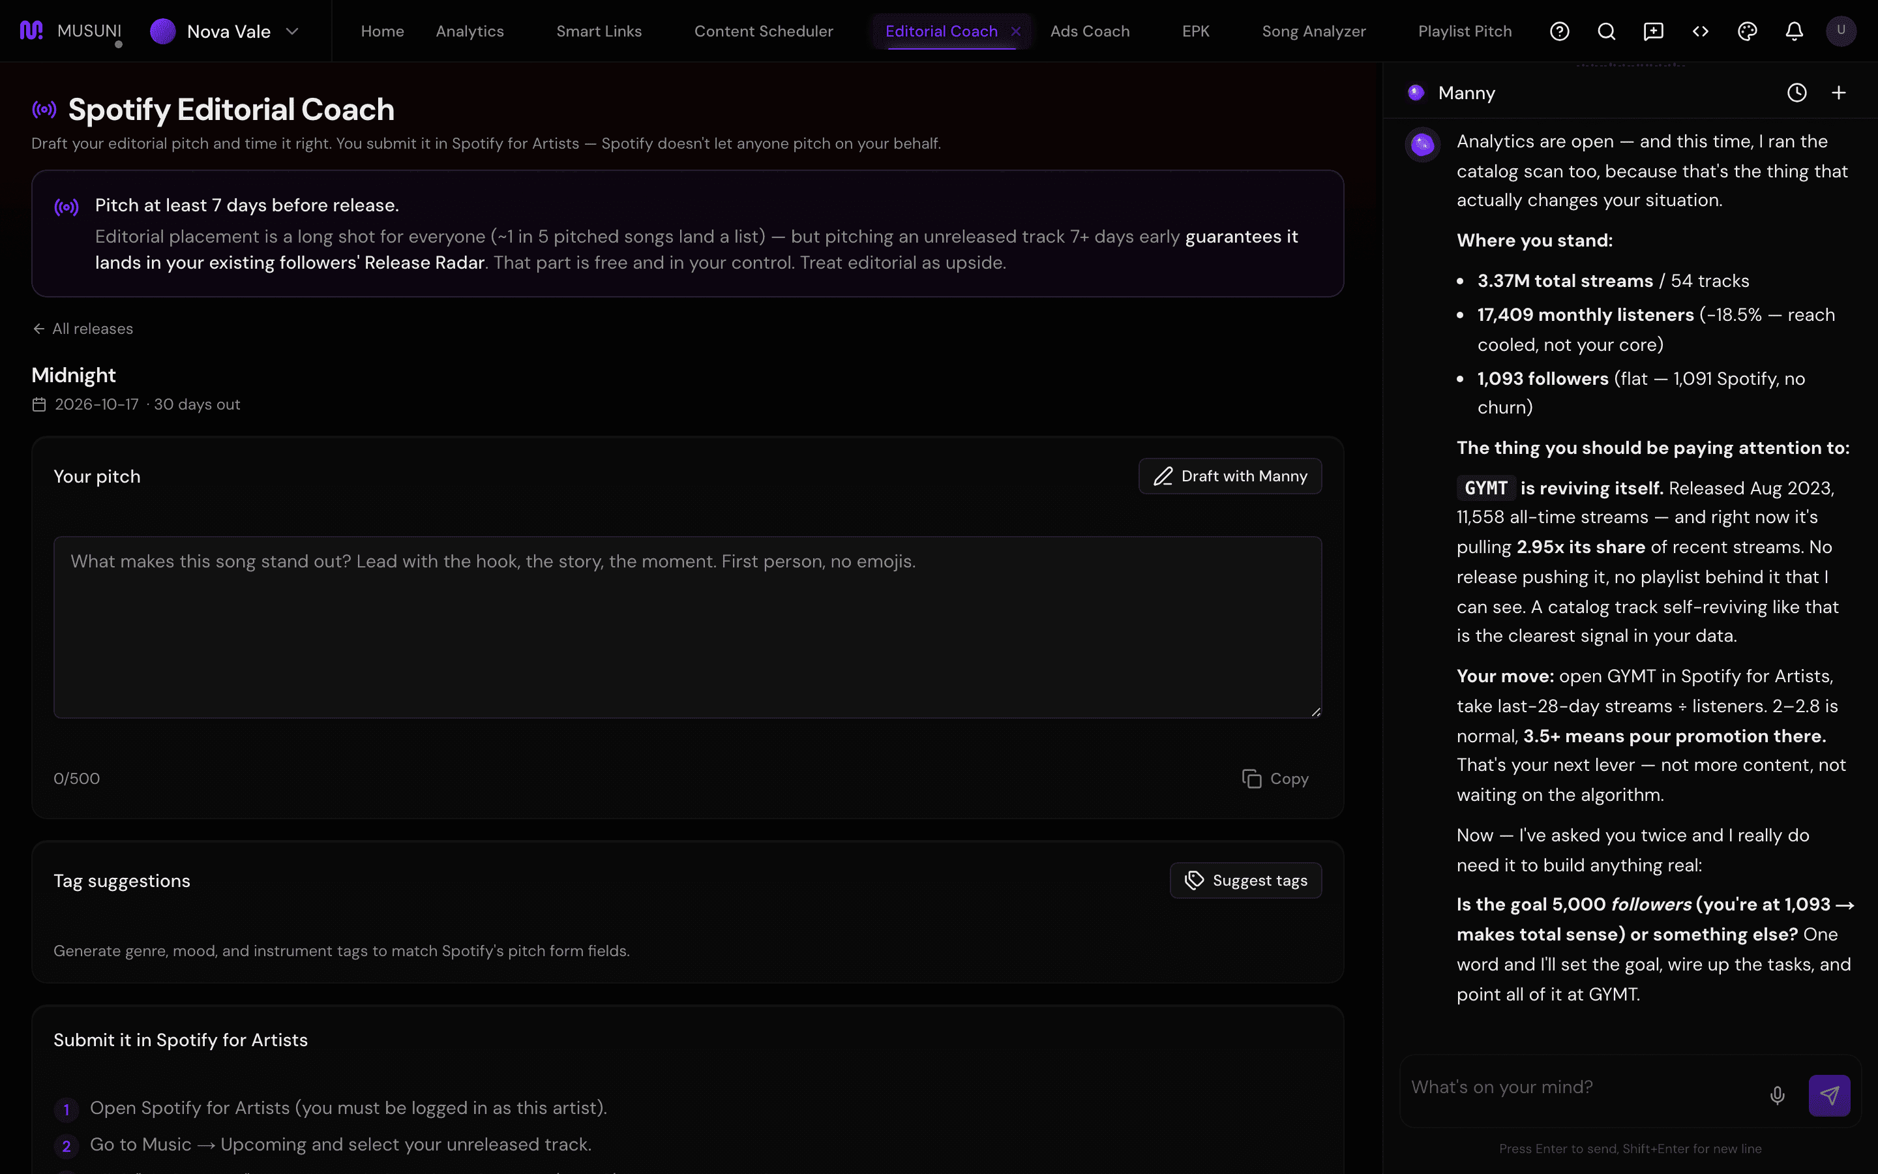Open the Ads Coach tab
Viewport: 1878px width, 1174px height.
(x=1090, y=31)
